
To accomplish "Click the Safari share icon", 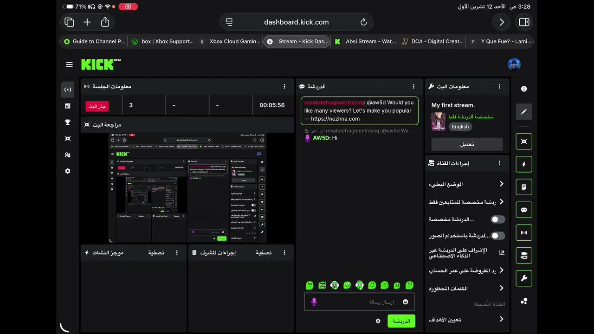I will [105, 22].
